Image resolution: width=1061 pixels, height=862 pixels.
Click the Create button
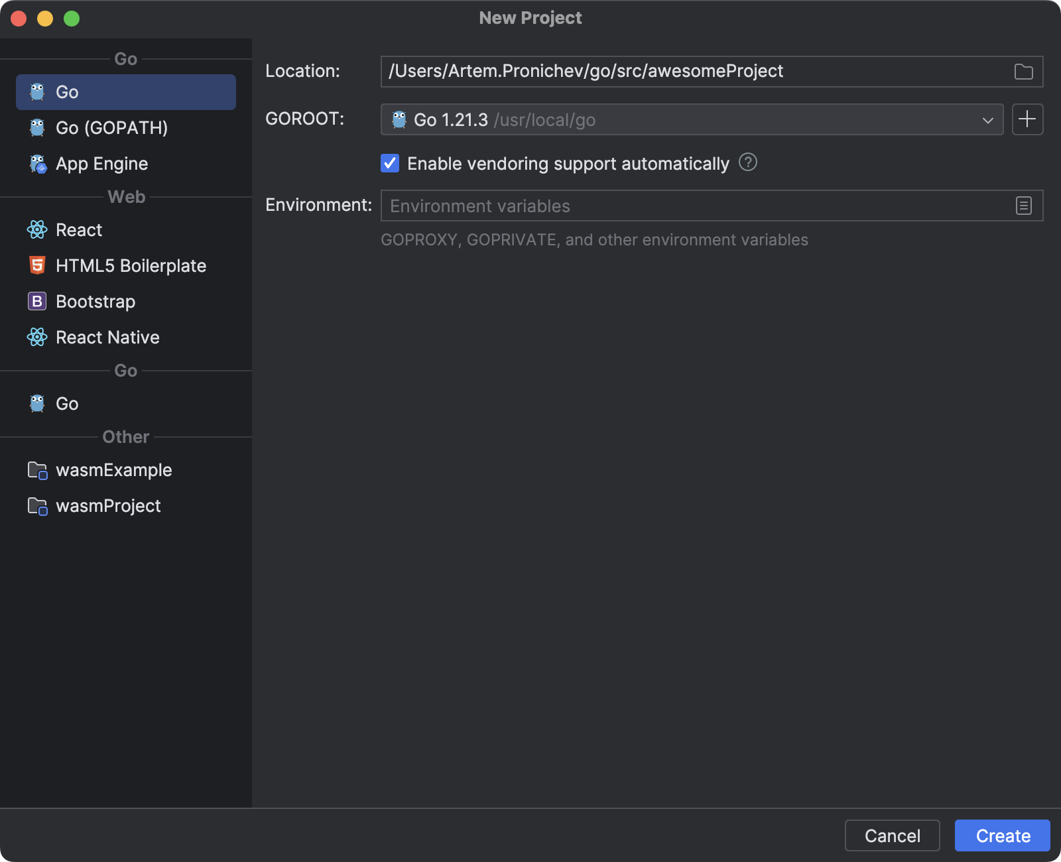tap(1002, 835)
